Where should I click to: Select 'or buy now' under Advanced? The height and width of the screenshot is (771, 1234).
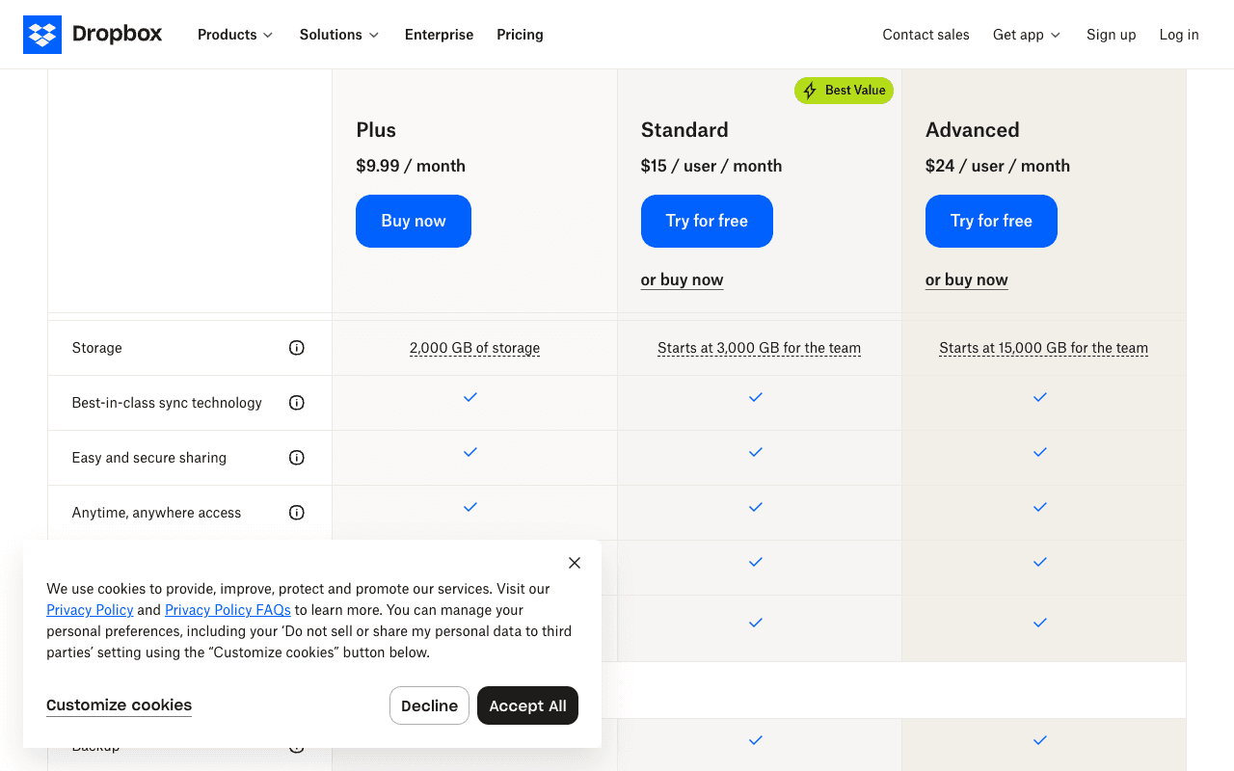click(967, 280)
